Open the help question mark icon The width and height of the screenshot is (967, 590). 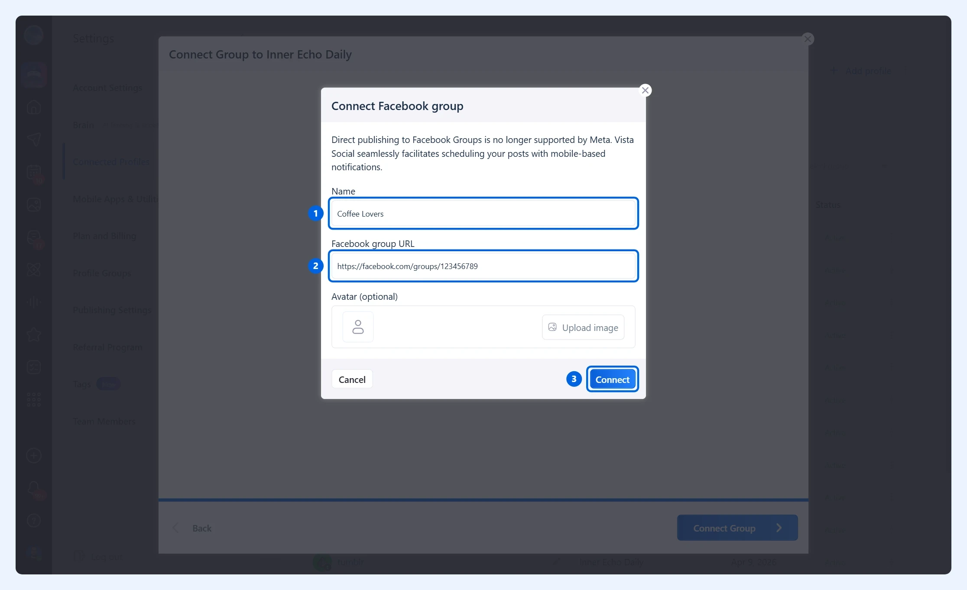coord(34,521)
